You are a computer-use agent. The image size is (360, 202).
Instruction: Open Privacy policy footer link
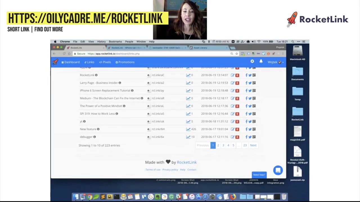pyautogui.click(x=170, y=169)
